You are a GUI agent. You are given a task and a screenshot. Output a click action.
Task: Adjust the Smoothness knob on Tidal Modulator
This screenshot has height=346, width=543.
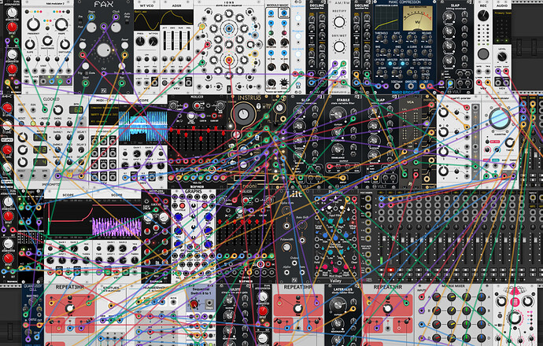(x=47, y=40)
